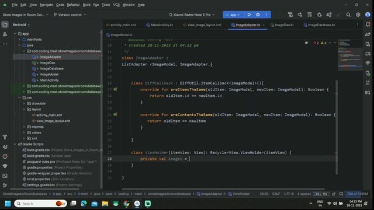374x210 pixels.
Task: Open File Explorer from the taskbar
Action: [105, 204]
